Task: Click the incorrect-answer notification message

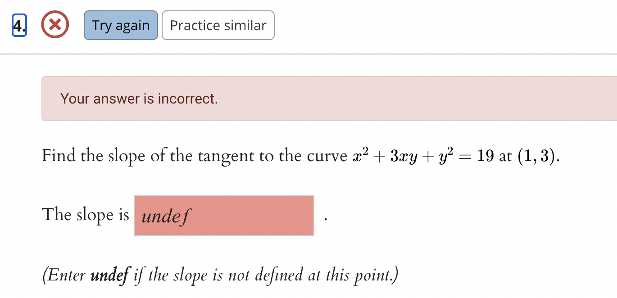Action: [x=140, y=99]
